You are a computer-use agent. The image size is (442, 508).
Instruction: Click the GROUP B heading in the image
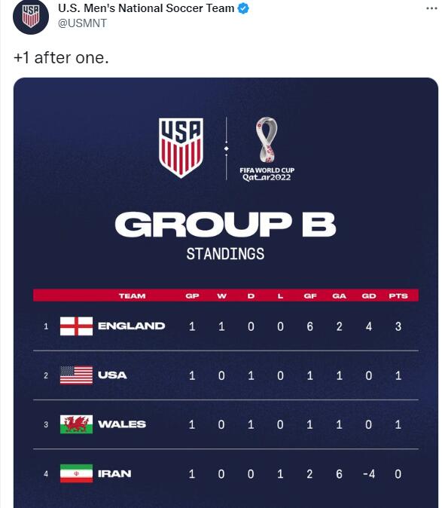[226, 225]
